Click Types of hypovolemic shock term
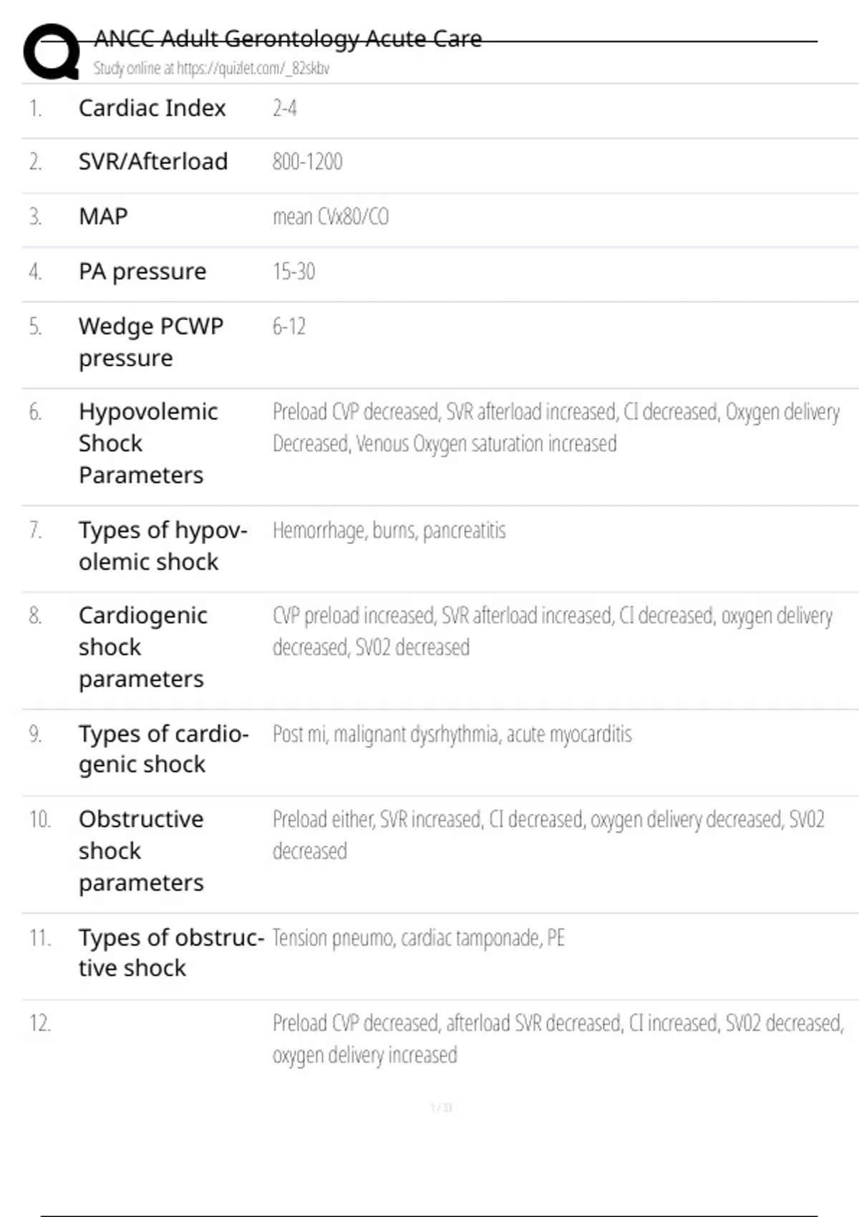 (162, 546)
